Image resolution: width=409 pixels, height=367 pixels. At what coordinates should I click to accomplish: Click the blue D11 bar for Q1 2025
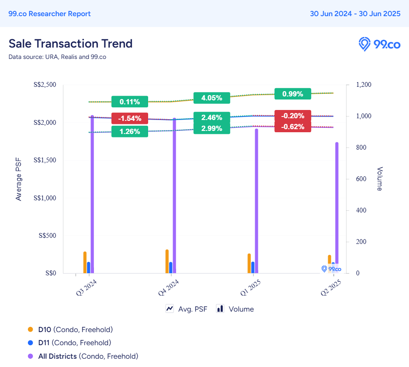253,268
